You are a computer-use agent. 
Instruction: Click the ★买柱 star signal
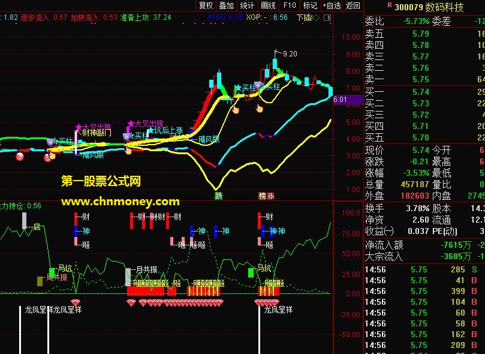click(x=245, y=88)
